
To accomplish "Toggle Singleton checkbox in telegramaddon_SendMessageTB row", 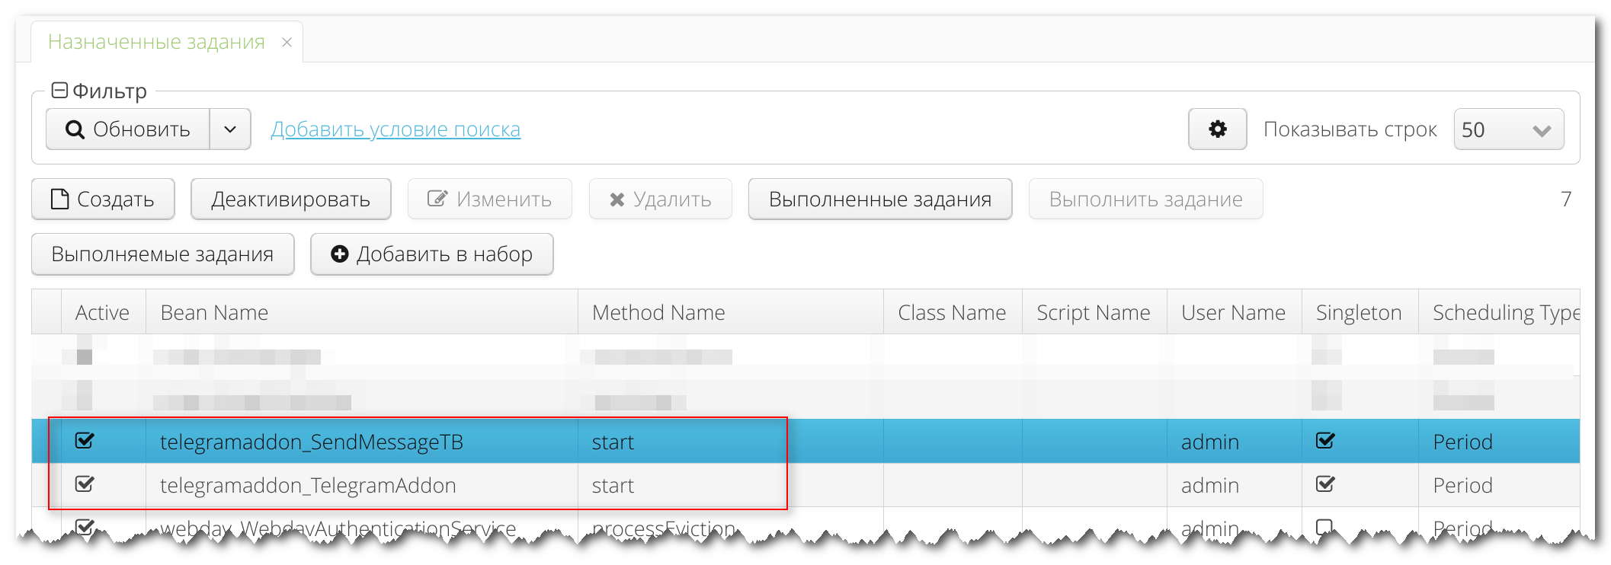I will pos(1325,441).
